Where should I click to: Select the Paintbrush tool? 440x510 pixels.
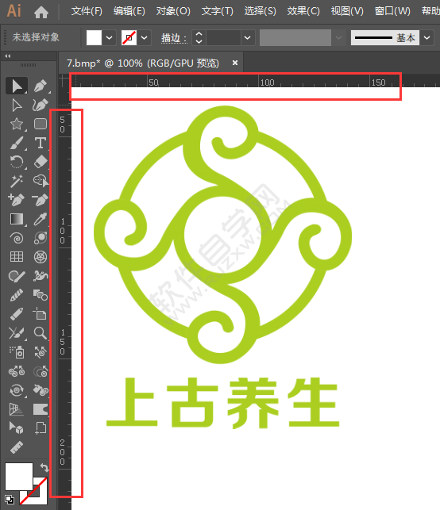pos(17,143)
